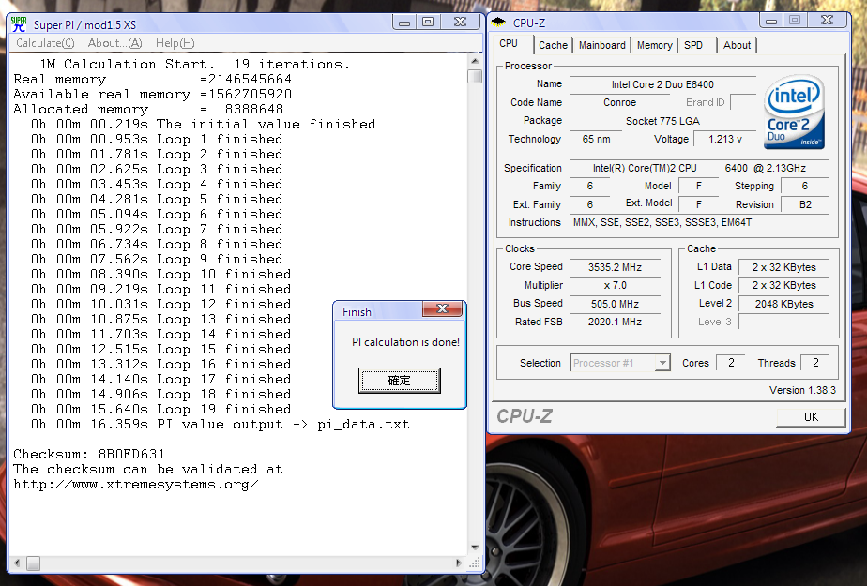The height and width of the screenshot is (586, 867).
Task: Close the Finish dialog with X
Action: [x=442, y=308]
